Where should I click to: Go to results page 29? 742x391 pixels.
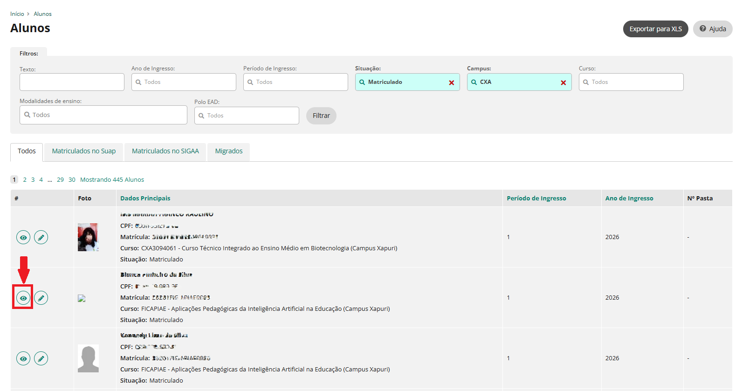pos(60,179)
